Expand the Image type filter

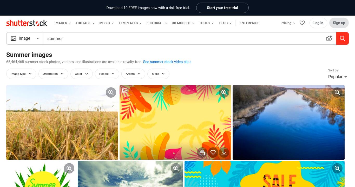21,74
